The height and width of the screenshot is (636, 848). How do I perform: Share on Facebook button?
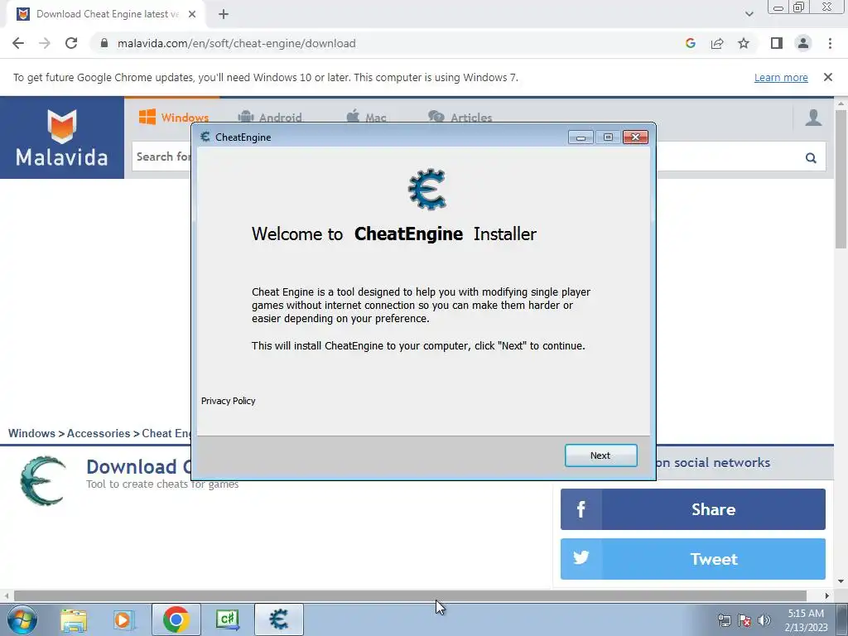click(x=693, y=509)
